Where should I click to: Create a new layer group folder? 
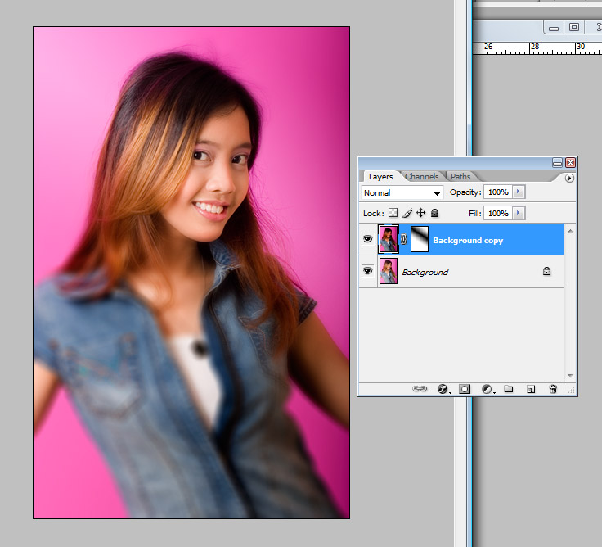point(508,390)
